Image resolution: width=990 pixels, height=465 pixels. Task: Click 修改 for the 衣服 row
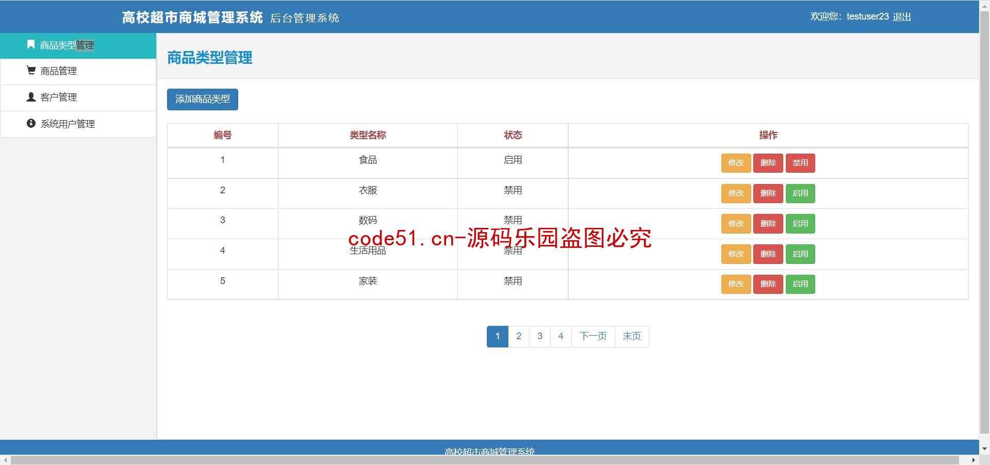736,193
